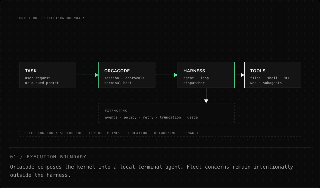
Task: Click 'dispatcher' text in HARNESS box
Action: pyautogui.click(x=194, y=83)
